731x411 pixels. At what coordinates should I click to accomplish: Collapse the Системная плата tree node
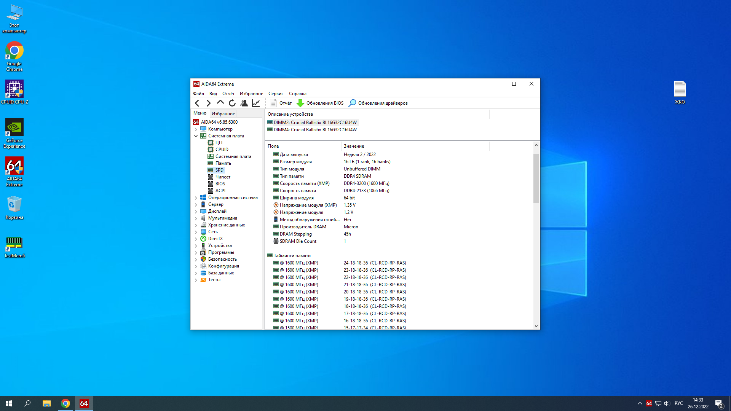[196, 136]
